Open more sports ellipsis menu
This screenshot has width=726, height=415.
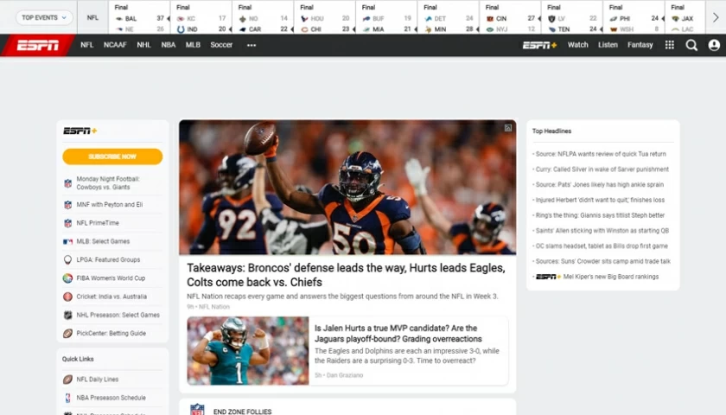tap(252, 45)
